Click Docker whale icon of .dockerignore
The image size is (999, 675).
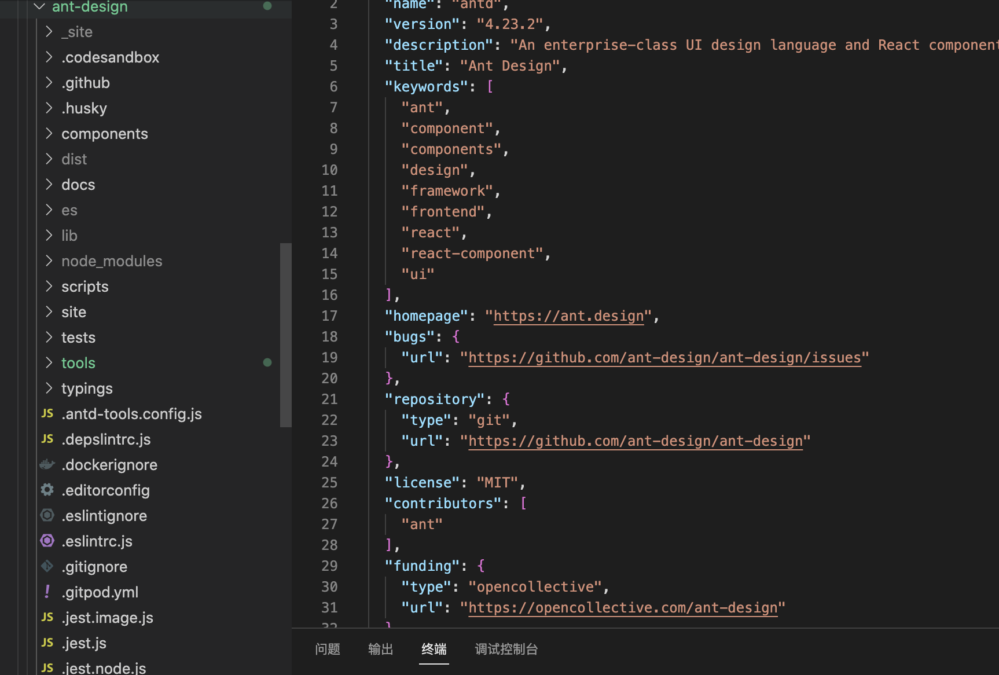coord(47,464)
